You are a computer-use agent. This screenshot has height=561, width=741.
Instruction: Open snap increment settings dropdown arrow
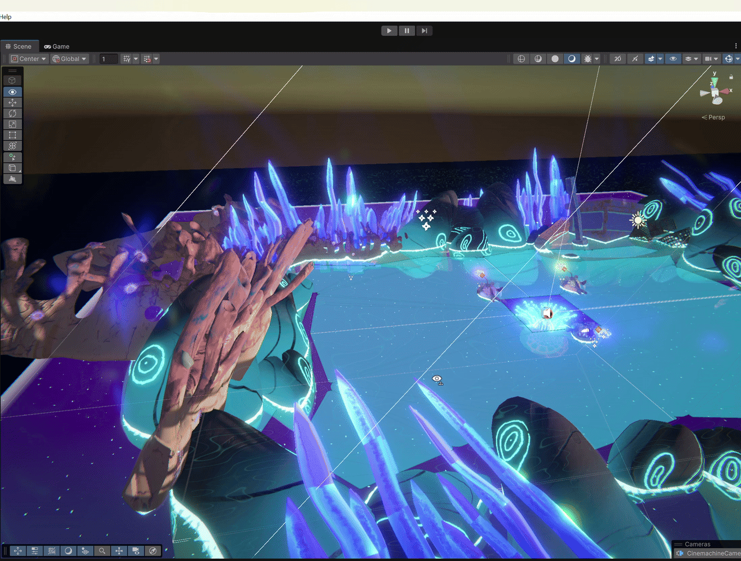pyautogui.click(x=156, y=59)
